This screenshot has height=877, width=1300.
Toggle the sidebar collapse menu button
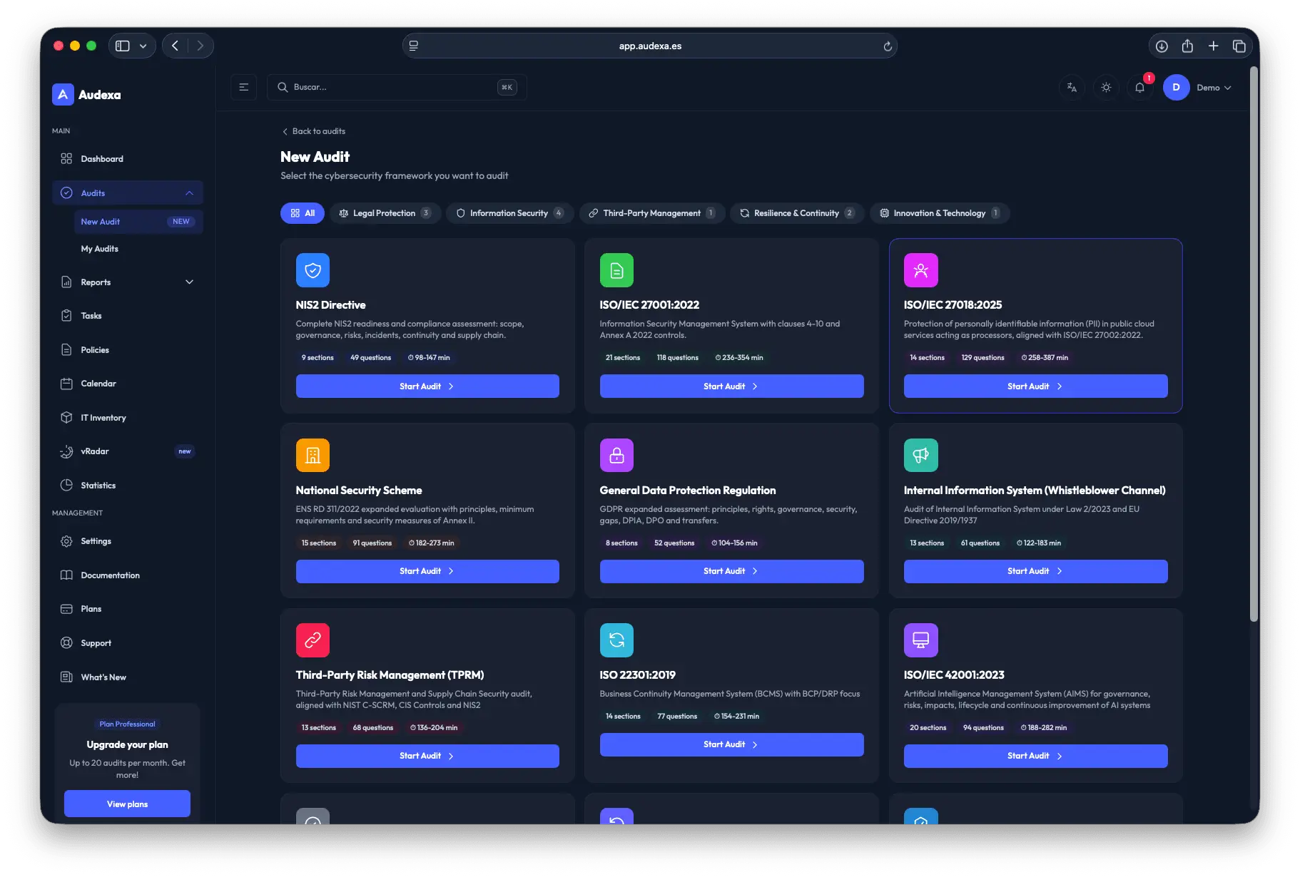(243, 87)
